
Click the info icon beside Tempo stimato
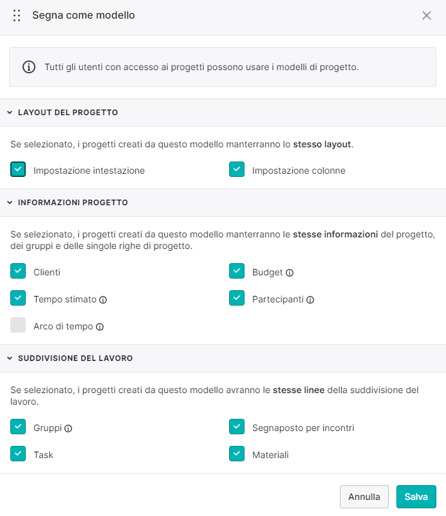pyautogui.click(x=103, y=300)
